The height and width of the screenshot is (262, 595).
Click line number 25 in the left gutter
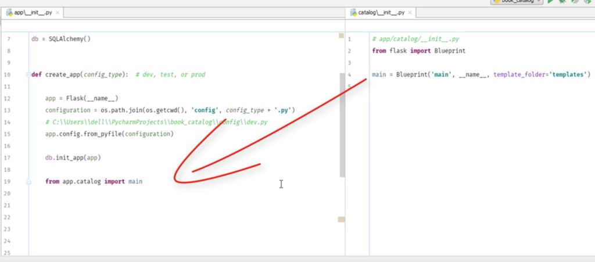pyautogui.click(x=7, y=253)
